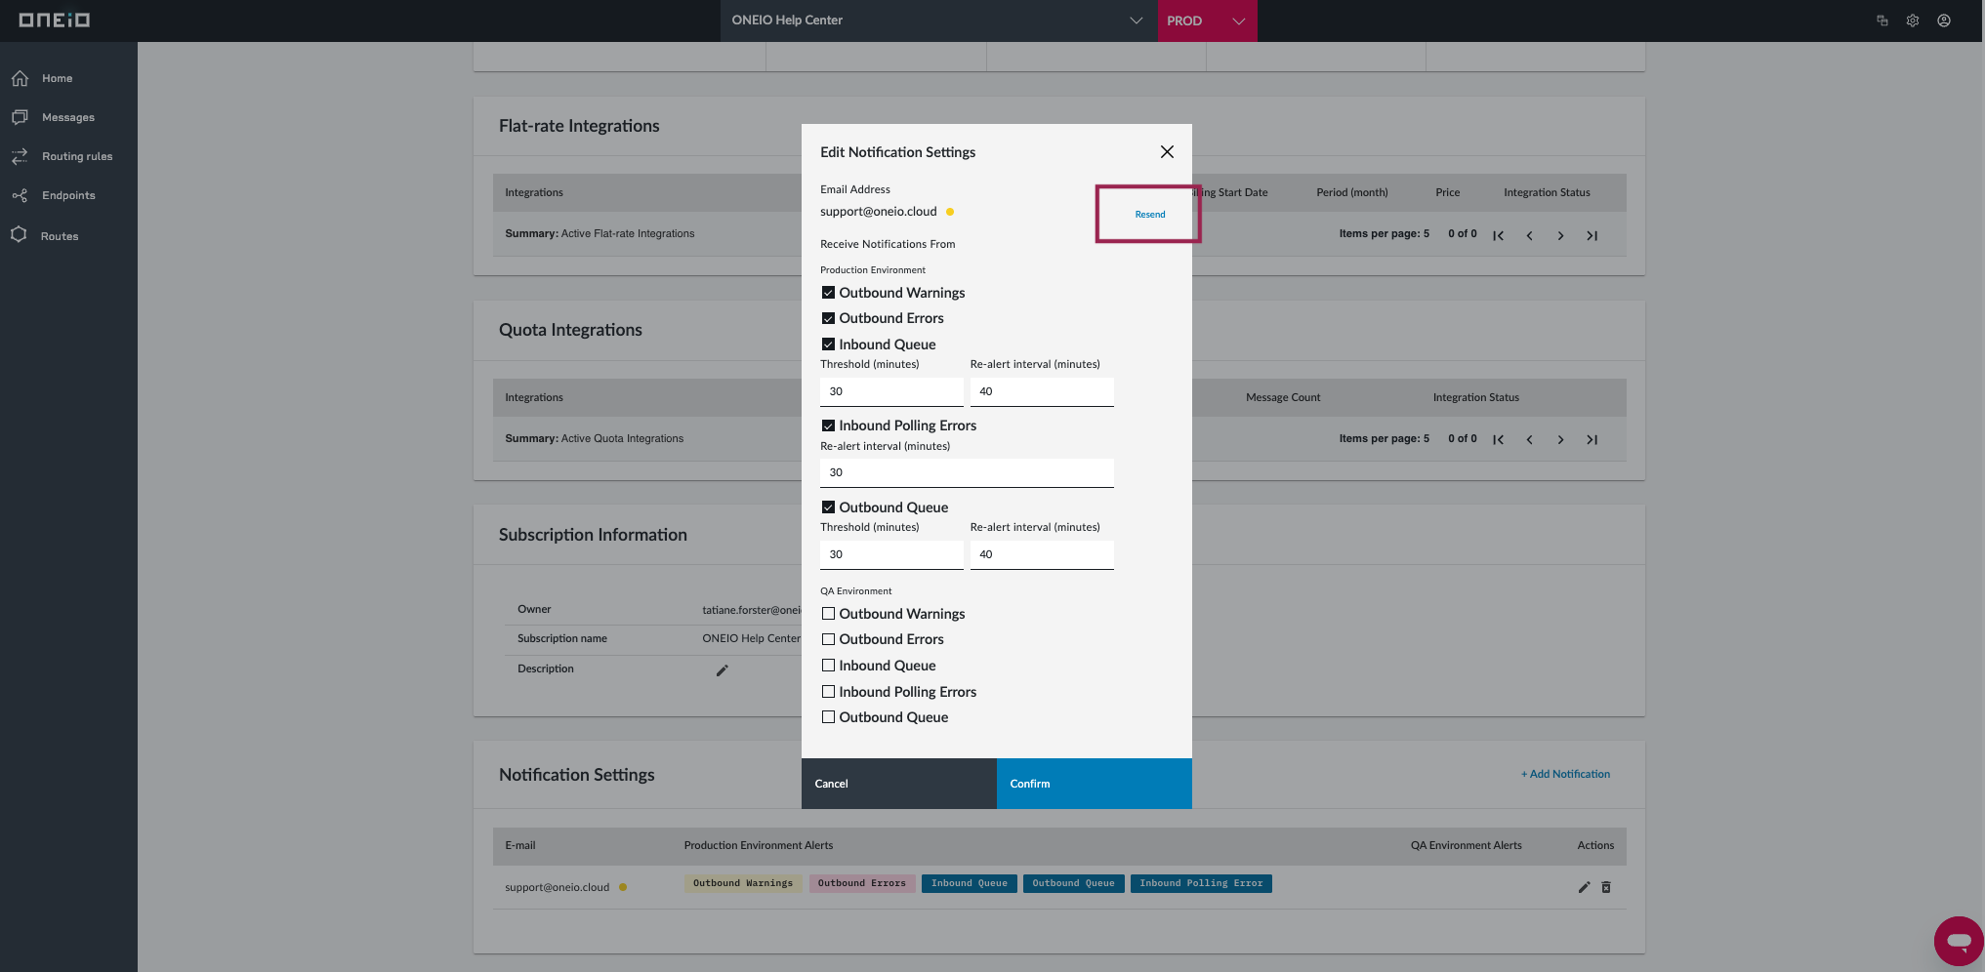Open the PROD environment dropdown
This screenshot has width=1985, height=972.
(1207, 20)
